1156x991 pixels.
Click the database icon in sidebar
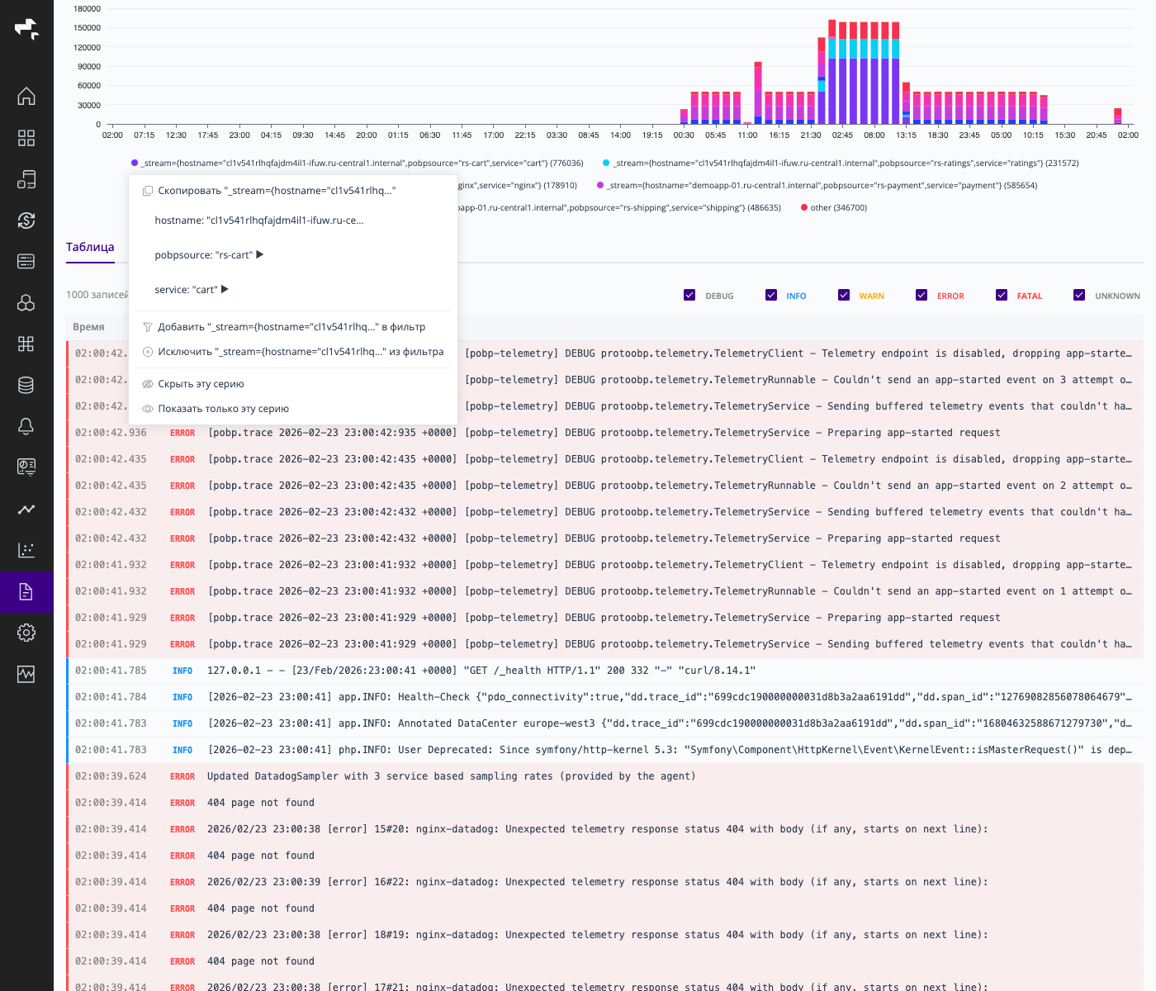click(26, 385)
